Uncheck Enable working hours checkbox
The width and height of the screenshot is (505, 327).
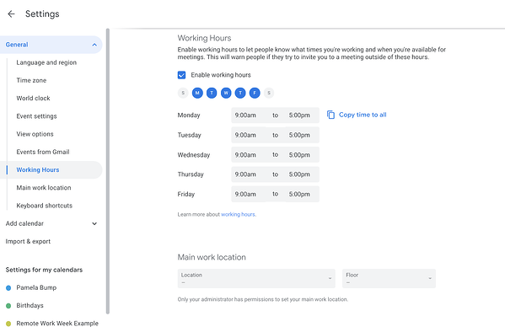coord(181,75)
